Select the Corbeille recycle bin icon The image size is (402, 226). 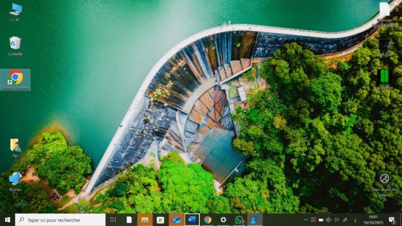[15, 44]
